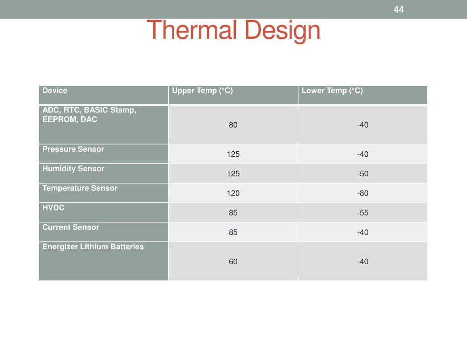
Task: Click ADC row lower temp -40
Action: [363, 125]
